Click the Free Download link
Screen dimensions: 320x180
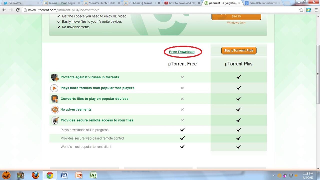click(x=182, y=52)
